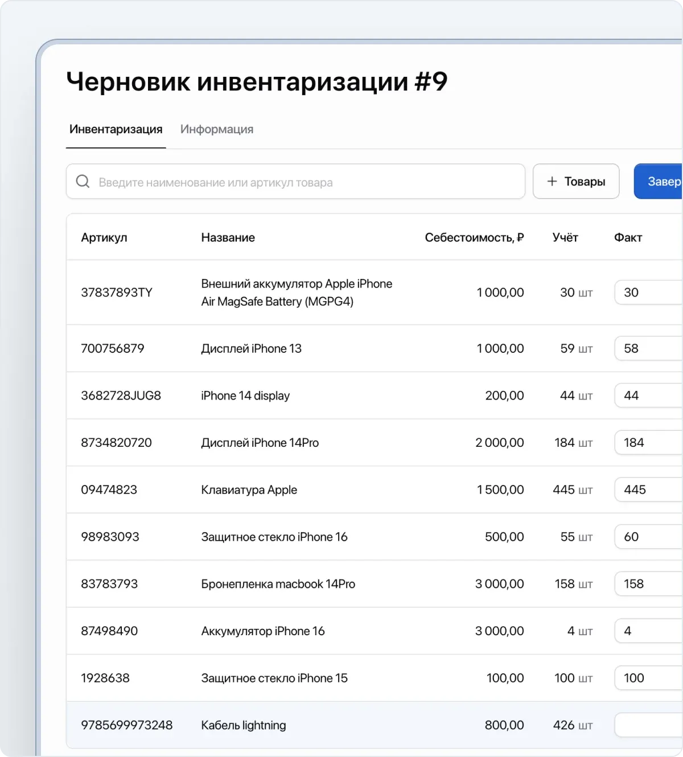This screenshot has width=683, height=757.
Task: Click cost 1 500,00 for Клавиатура Apple
Action: coord(500,489)
